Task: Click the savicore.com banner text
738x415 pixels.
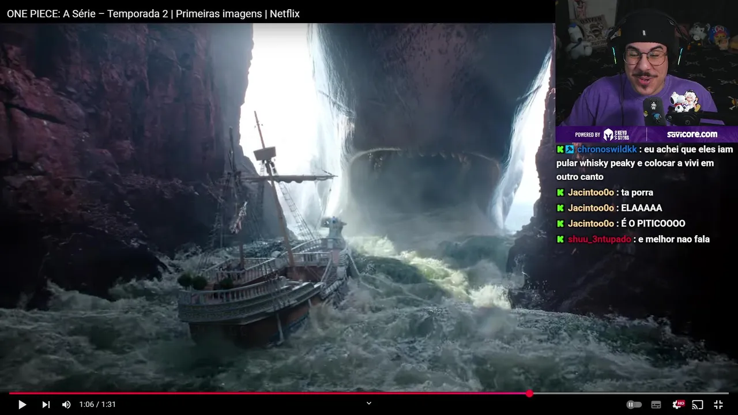Action: click(692, 134)
